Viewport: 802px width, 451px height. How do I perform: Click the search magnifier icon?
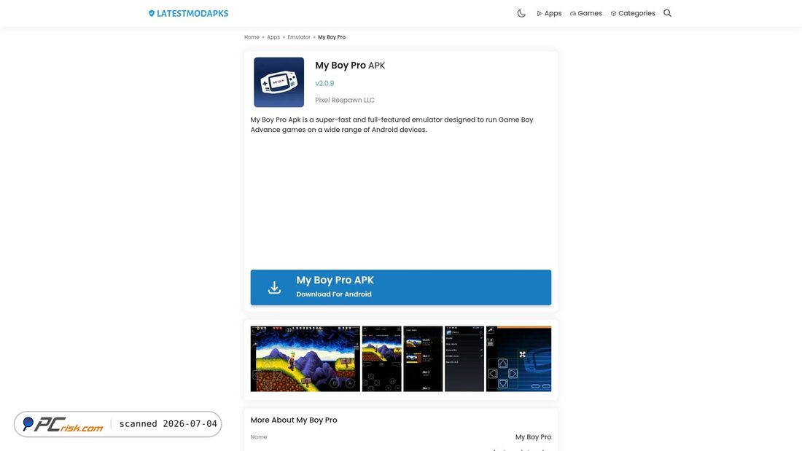[x=667, y=13]
